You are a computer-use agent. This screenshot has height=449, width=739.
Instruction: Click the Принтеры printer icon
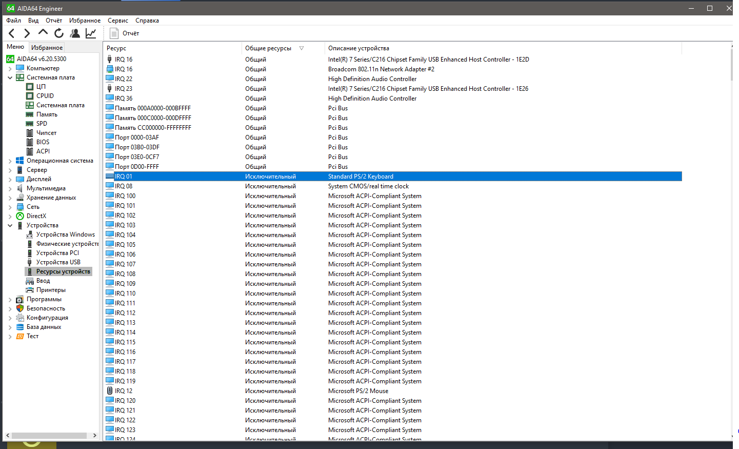click(30, 290)
